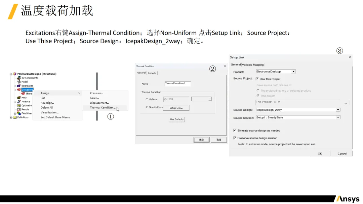The height and width of the screenshot is (204, 363).
Task: Click the Mesh tree icon
Action: click(19, 98)
